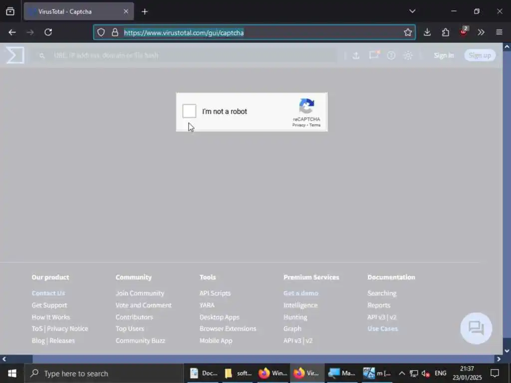Viewport: 511px width, 383px height.
Task: Click the reCAPTCHA logo icon
Action: pos(306,107)
